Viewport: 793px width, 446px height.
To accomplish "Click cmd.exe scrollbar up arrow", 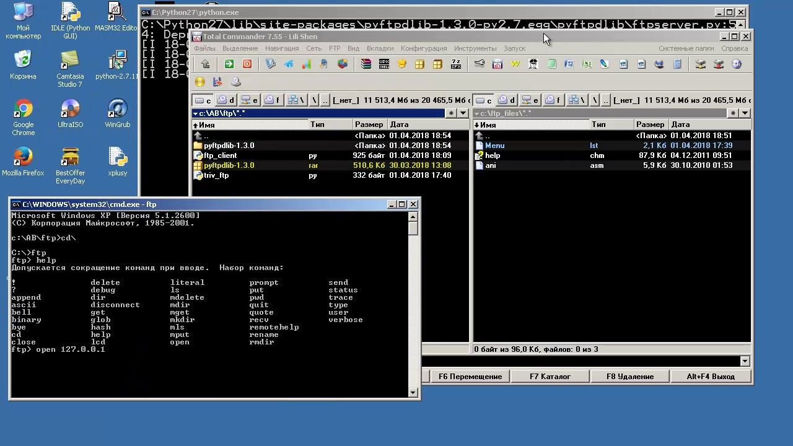I will (x=413, y=216).
